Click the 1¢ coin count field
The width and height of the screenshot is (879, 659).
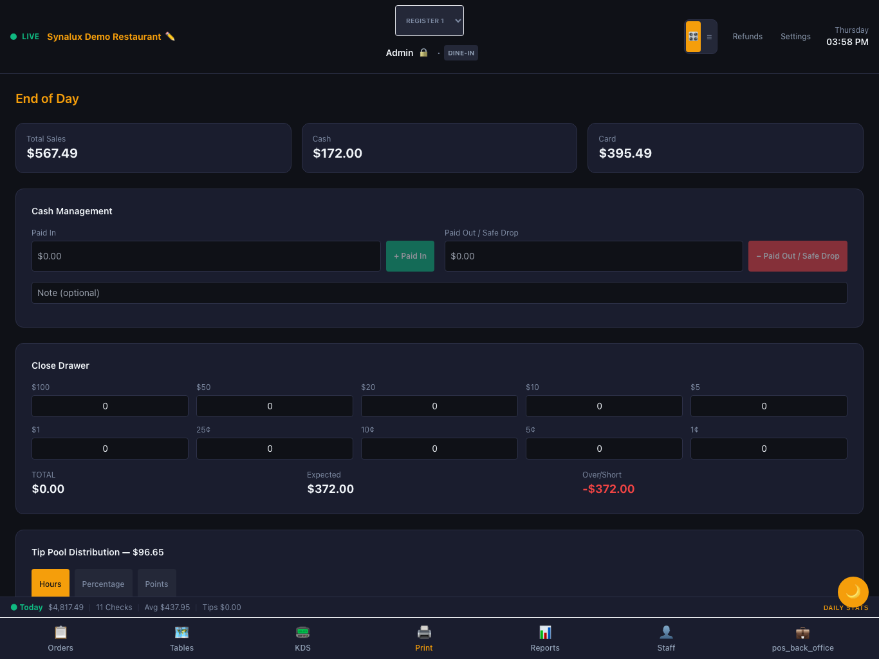coord(769,449)
